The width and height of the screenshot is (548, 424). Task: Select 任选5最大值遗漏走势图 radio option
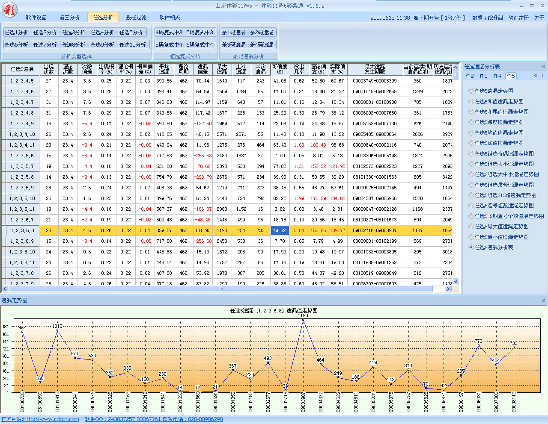click(x=498, y=227)
